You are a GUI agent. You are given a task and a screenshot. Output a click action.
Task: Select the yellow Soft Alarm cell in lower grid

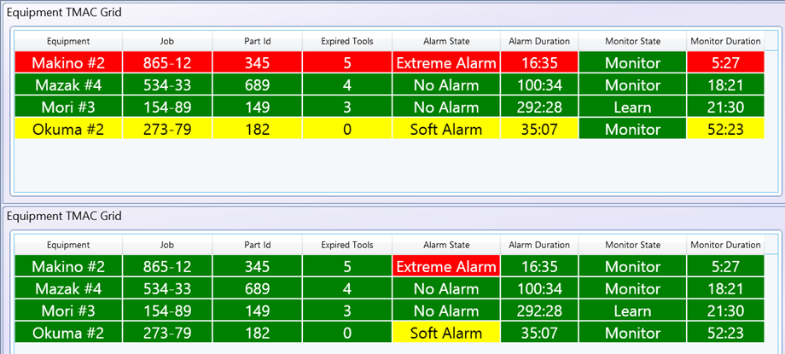[x=445, y=334]
